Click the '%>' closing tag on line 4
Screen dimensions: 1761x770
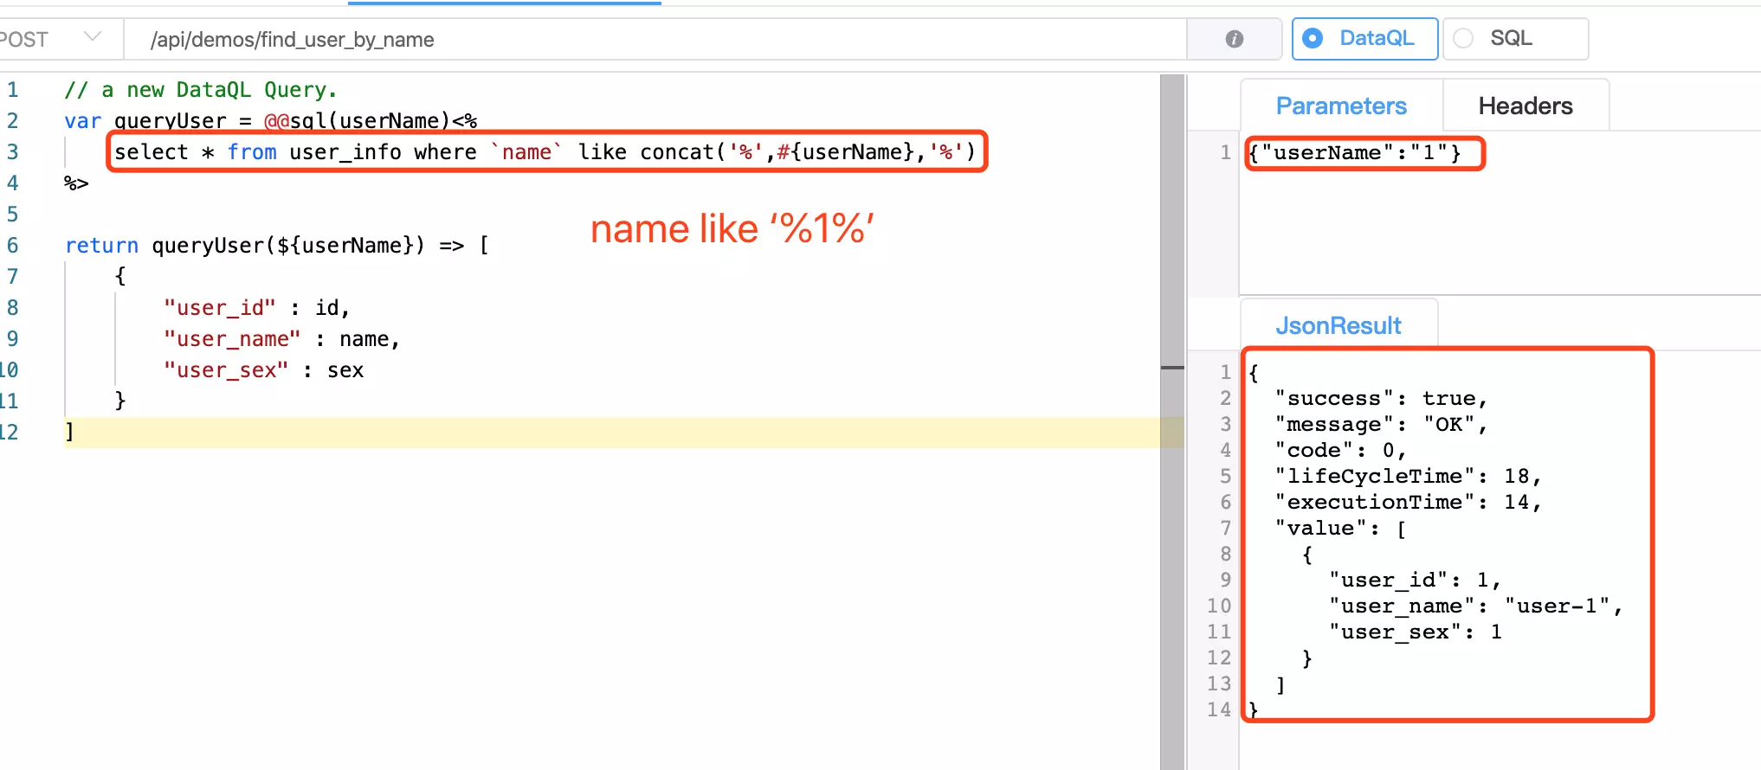[76, 183]
